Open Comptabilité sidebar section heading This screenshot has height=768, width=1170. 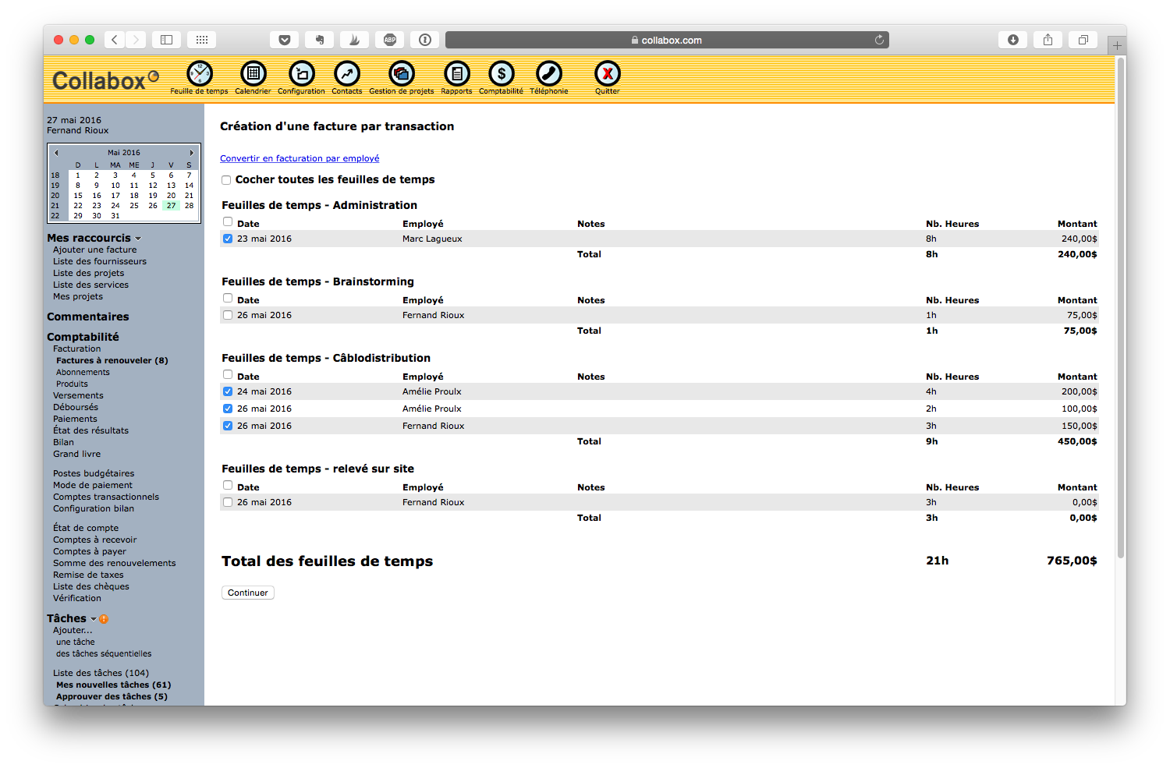click(x=83, y=337)
